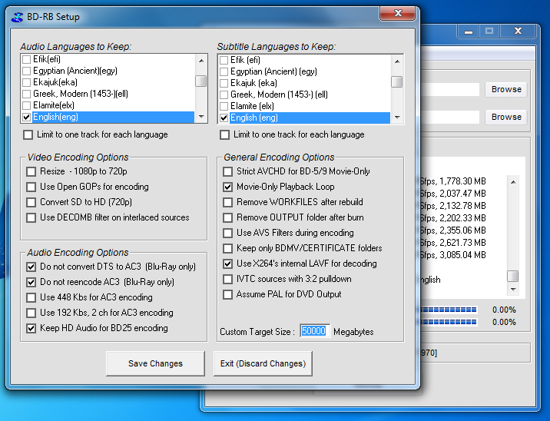This screenshot has width=550, height=421.
Task: Click the Subtitle Languages list down arrow
Action: (x=397, y=118)
